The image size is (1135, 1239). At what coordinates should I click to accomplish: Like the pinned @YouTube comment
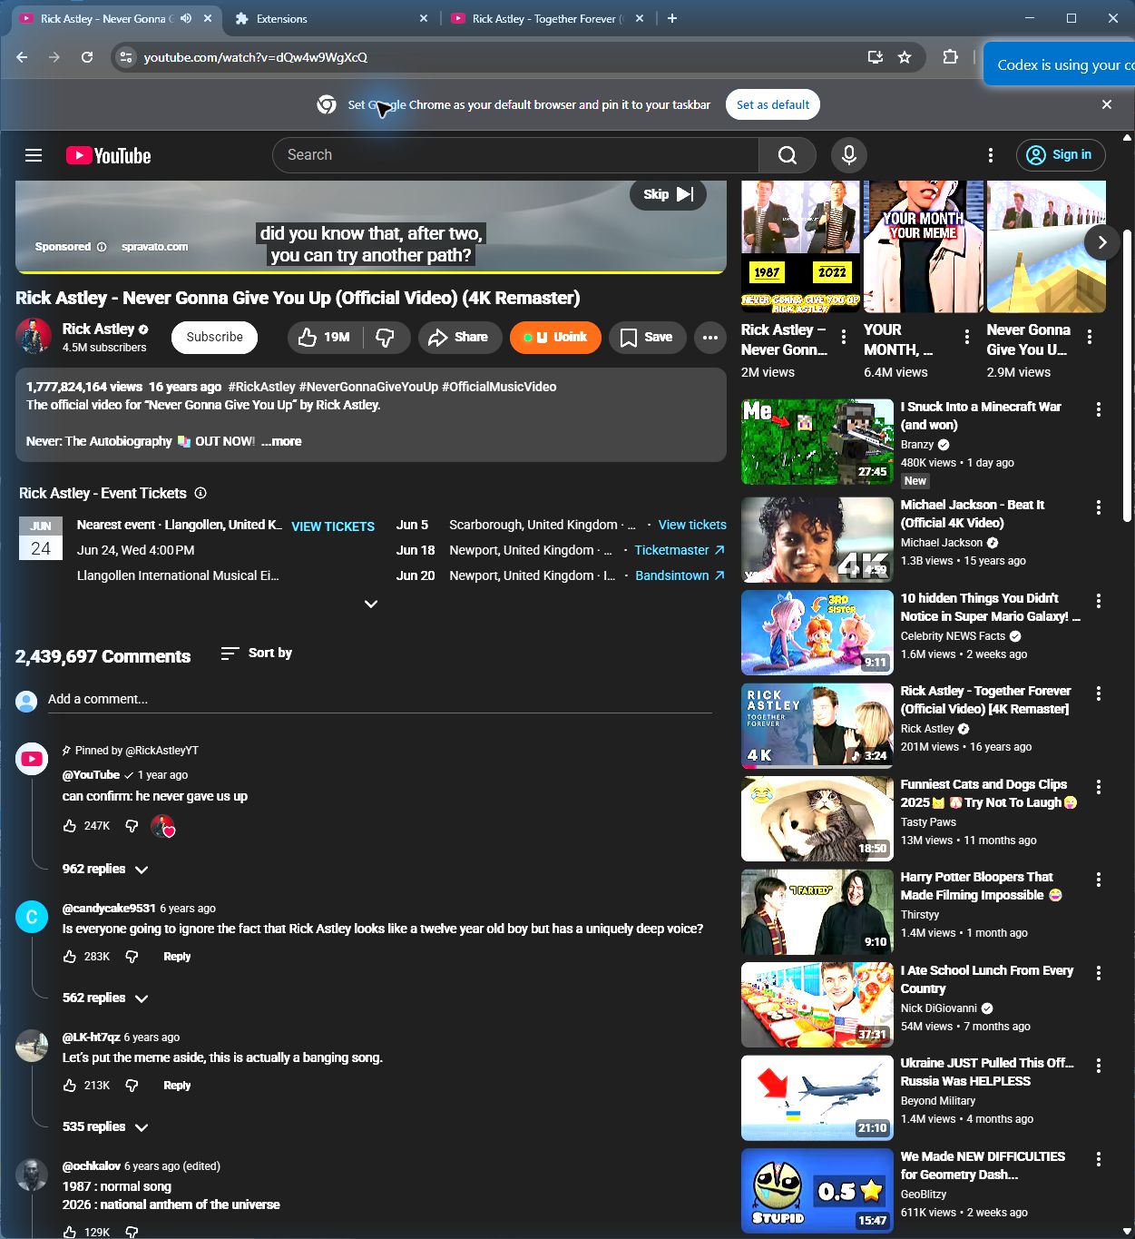70,826
